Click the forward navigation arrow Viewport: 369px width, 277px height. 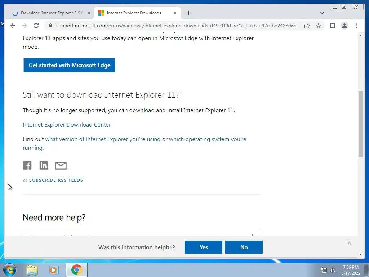(25, 26)
